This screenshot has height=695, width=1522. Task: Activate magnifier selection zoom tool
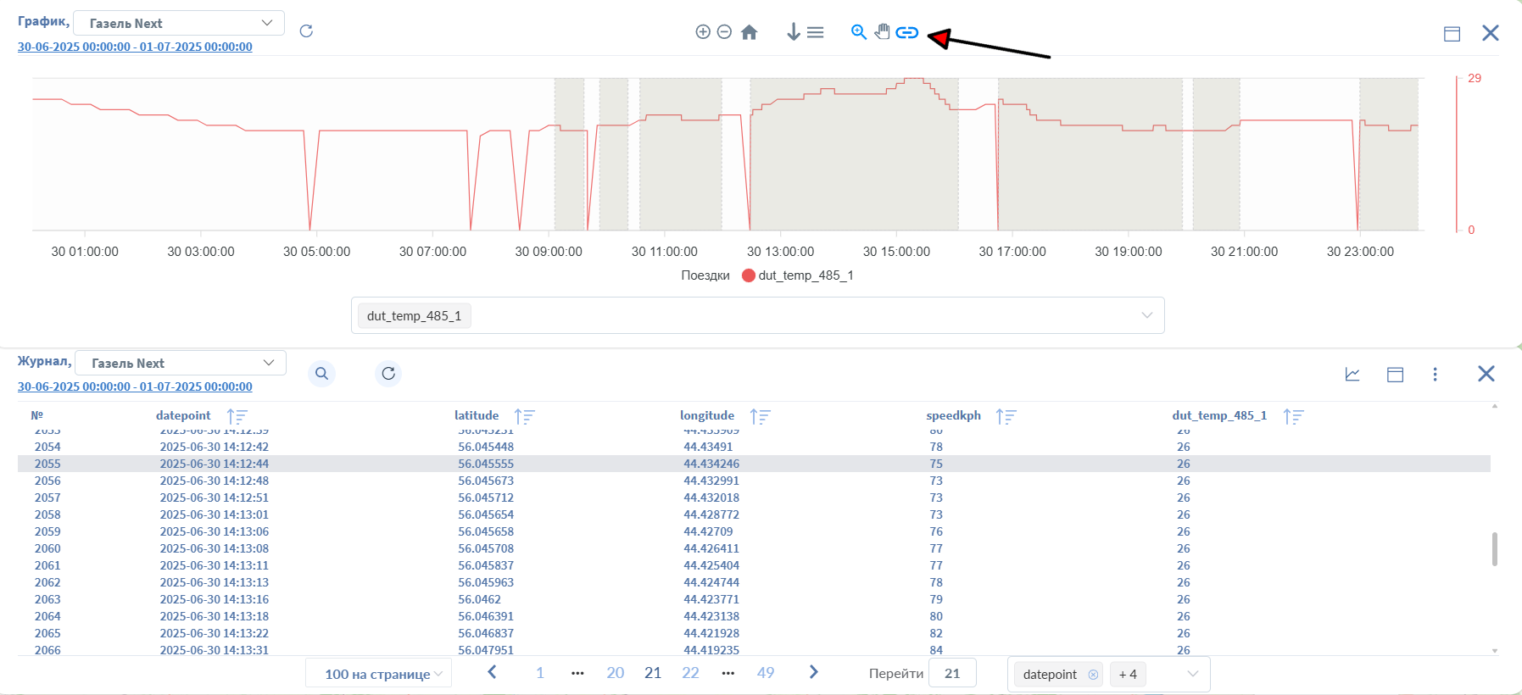[x=858, y=32]
